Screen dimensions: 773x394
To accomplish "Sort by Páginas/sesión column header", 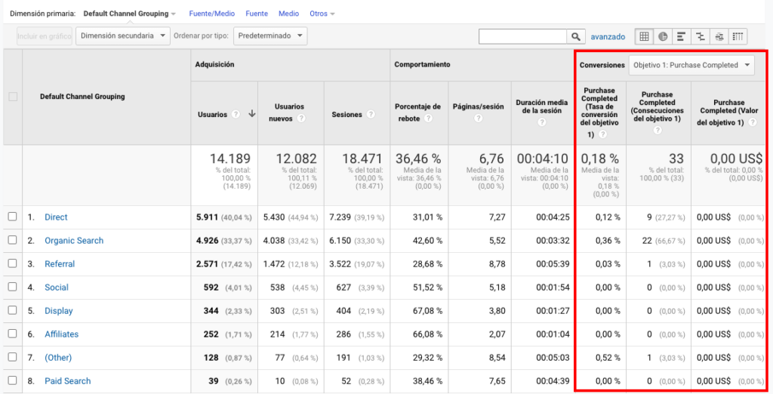I will pyautogui.click(x=478, y=106).
